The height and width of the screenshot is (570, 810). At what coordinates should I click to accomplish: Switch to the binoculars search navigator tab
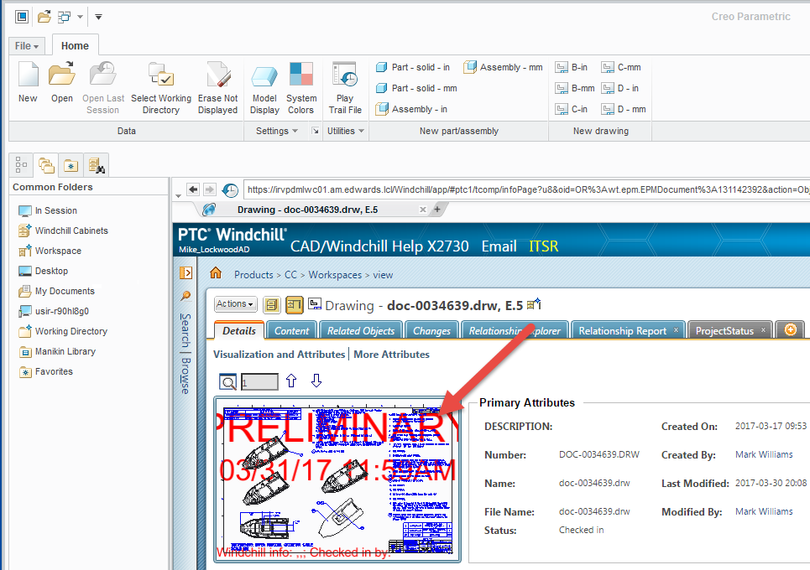pos(96,165)
